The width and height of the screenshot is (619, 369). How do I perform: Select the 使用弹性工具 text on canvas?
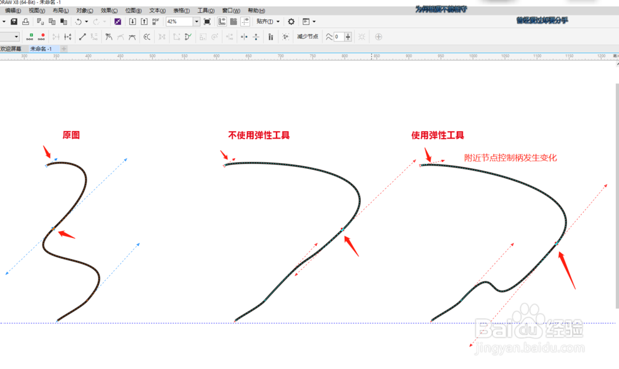tap(438, 135)
